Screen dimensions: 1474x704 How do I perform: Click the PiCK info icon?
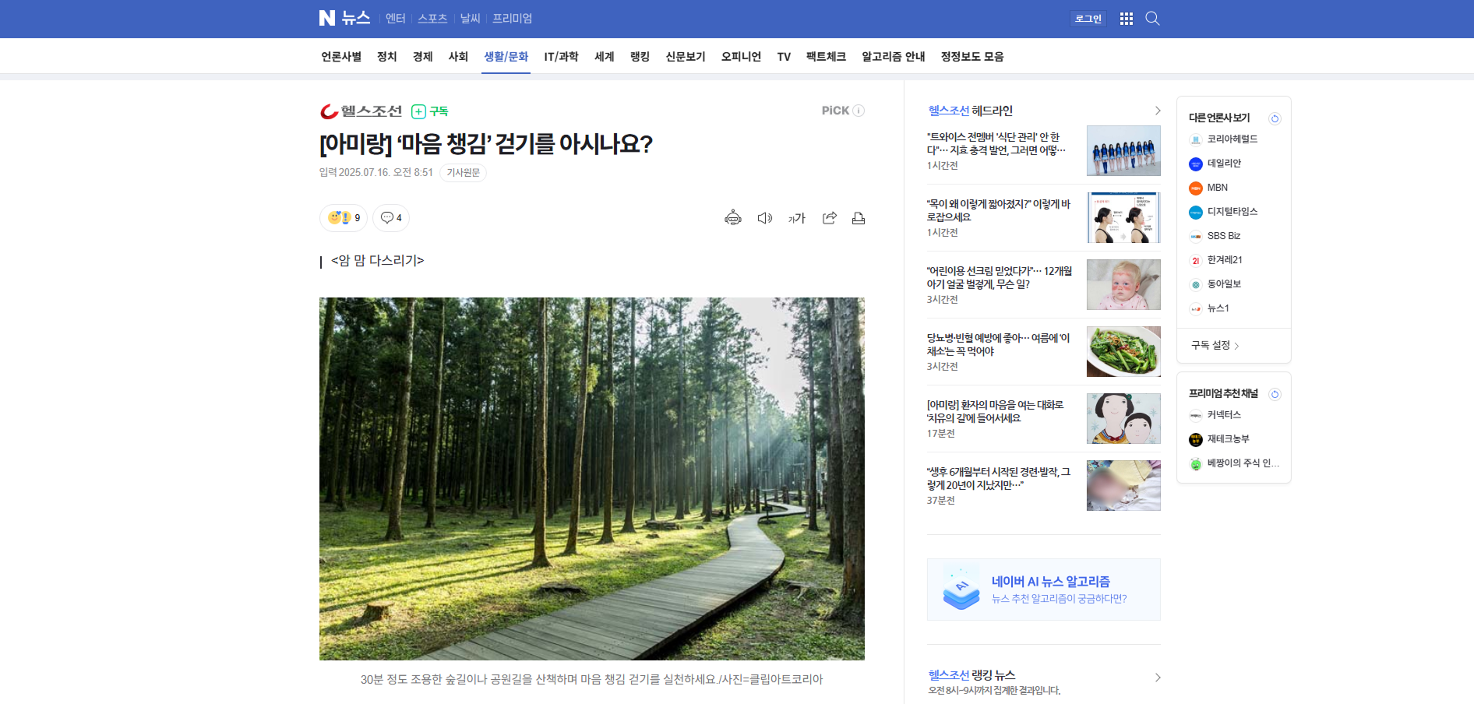(859, 111)
